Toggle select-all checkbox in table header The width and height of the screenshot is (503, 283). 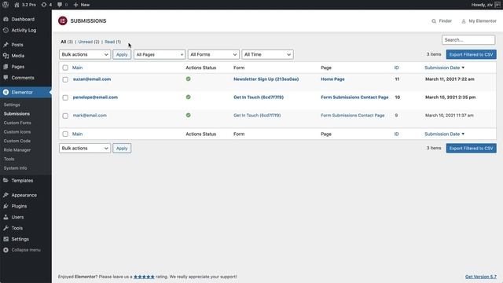point(65,68)
